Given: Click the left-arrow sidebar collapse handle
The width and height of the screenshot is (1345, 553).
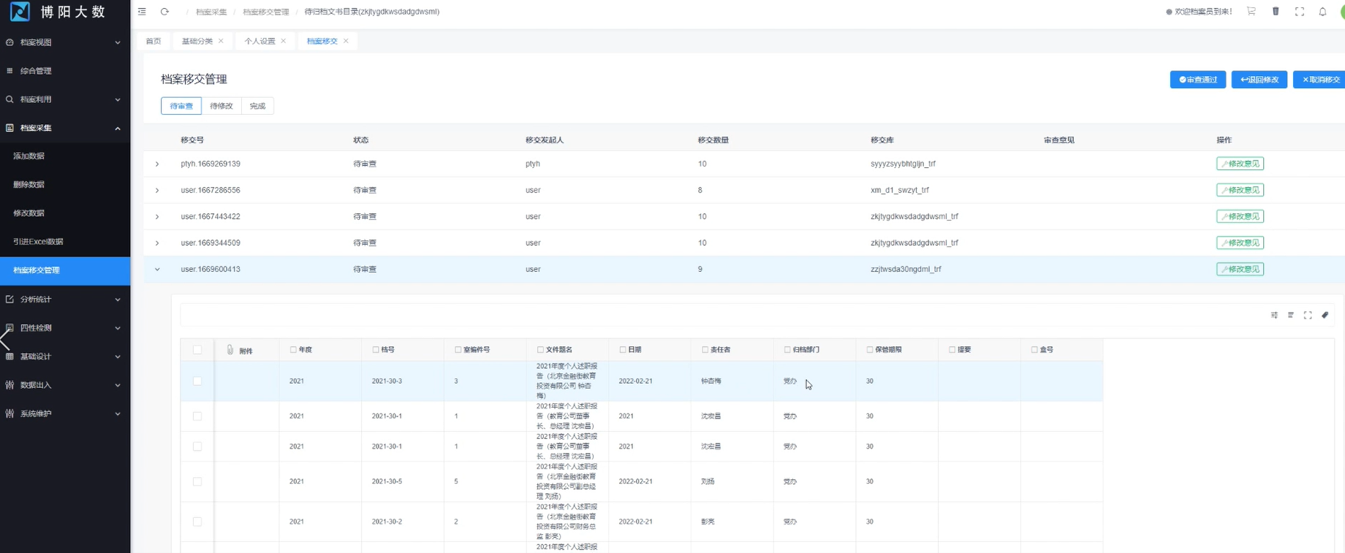Looking at the screenshot, I should [5, 340].
